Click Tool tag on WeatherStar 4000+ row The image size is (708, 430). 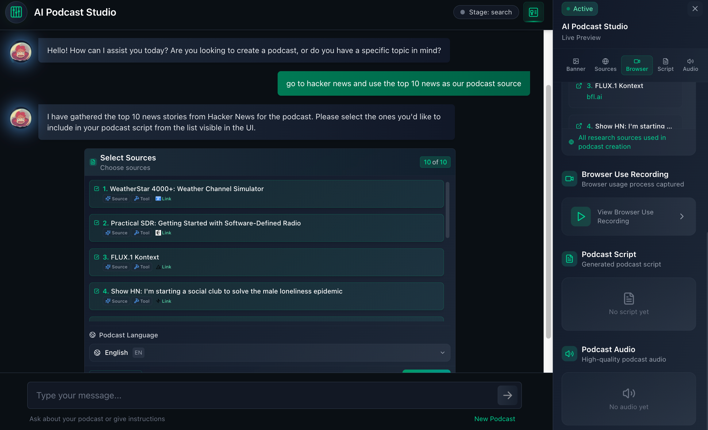pyautogui.click(x=142, y=199)
